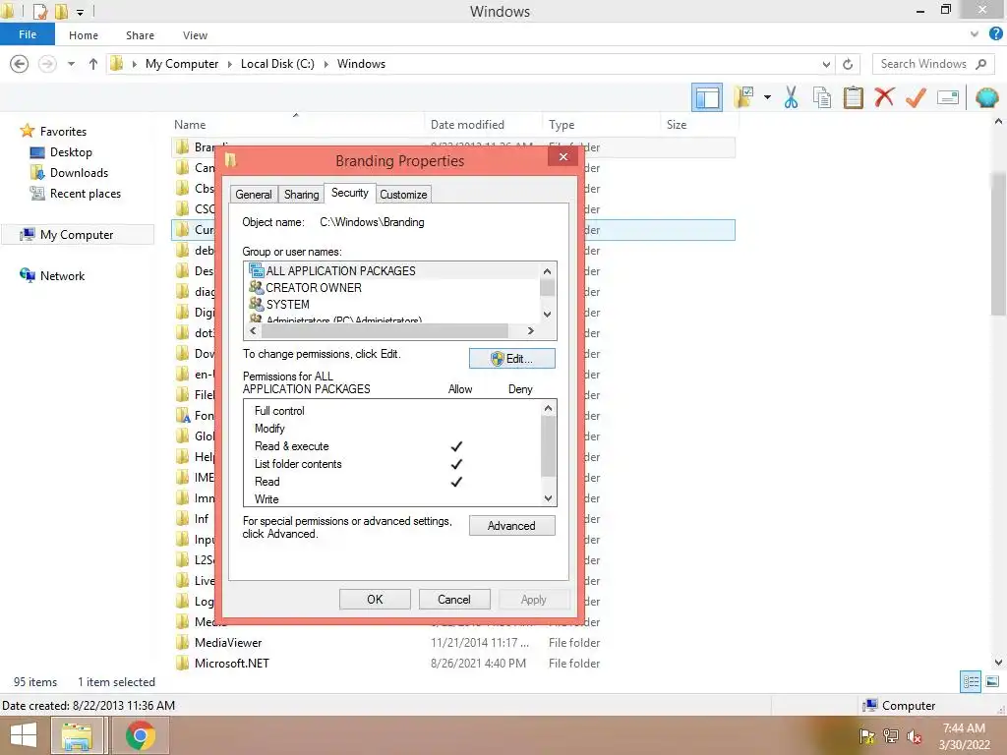Launch Chrome from the taskbar

140,735
